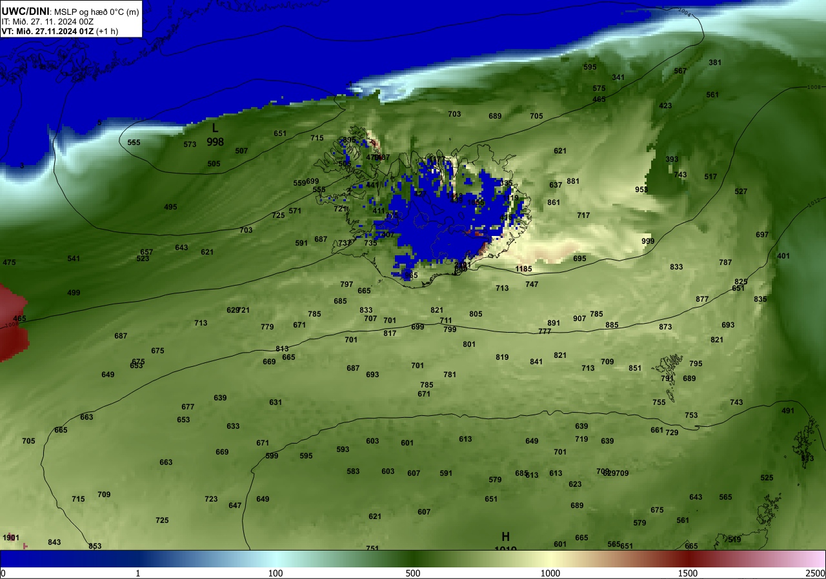Image resolution: width=826 pixels, height=579 pixels.
Task: Click the 677 map value
Action: (x=188, y=407)
